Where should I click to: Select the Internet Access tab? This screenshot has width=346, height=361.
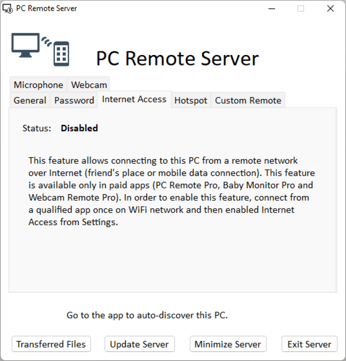tap(134, 99)
